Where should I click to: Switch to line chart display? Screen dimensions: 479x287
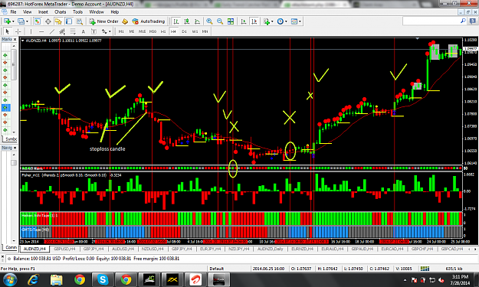197,21
